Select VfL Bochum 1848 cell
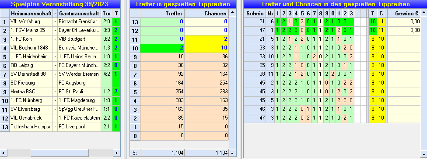The image size is (427, 159). pyautogui.click(x=31, y=48)
